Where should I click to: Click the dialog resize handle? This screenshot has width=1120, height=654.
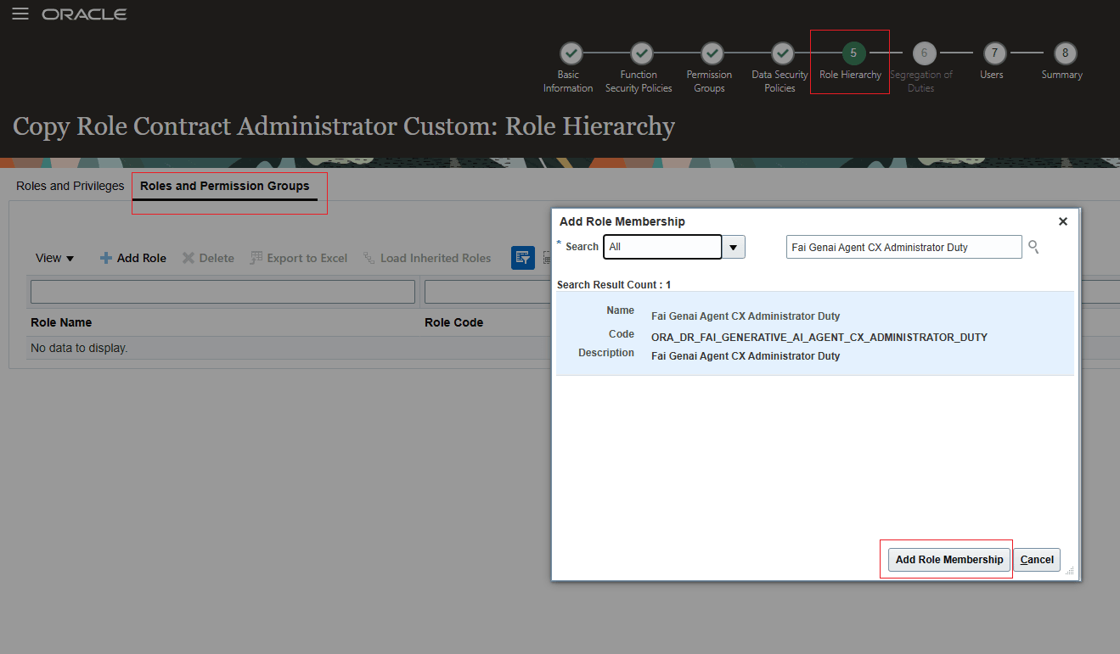coord(1070,572)
